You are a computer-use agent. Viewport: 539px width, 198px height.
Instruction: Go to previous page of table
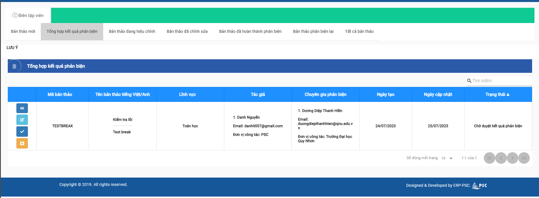[x=501, y=158]
